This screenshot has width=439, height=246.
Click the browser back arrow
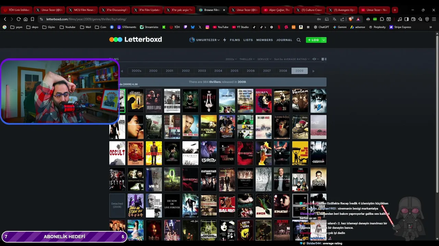point(5,19)
